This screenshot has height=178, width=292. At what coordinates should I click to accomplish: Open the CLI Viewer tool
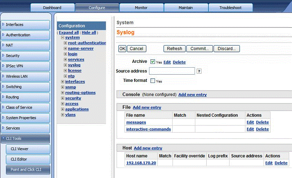[19, 149]
